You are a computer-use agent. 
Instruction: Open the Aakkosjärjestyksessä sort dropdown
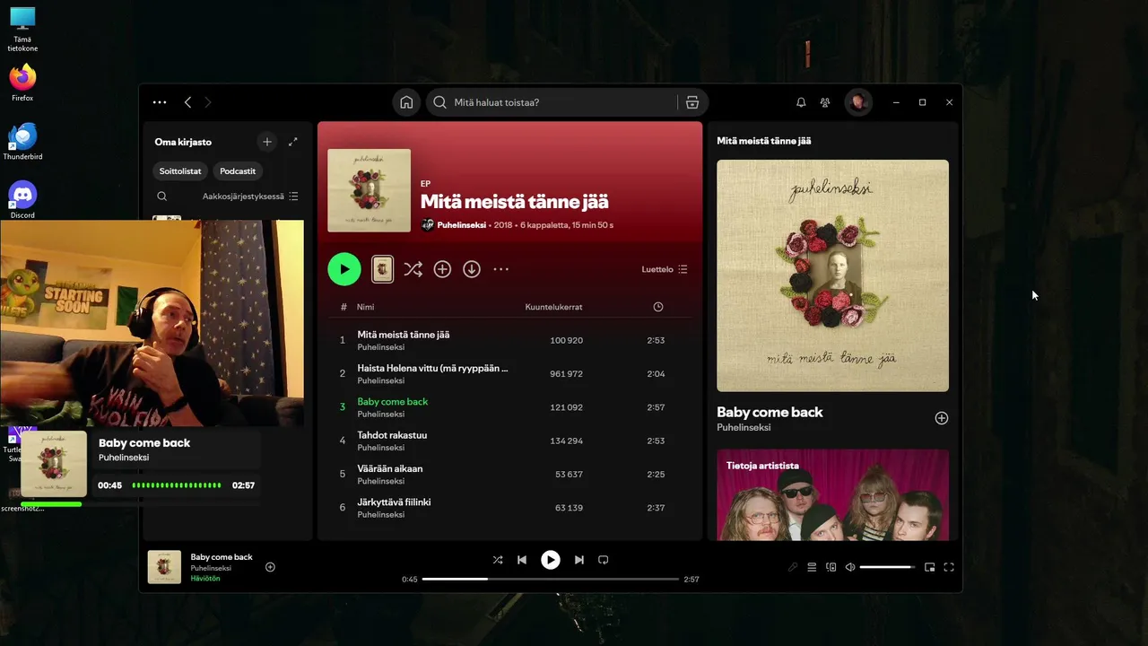(250, 196)
